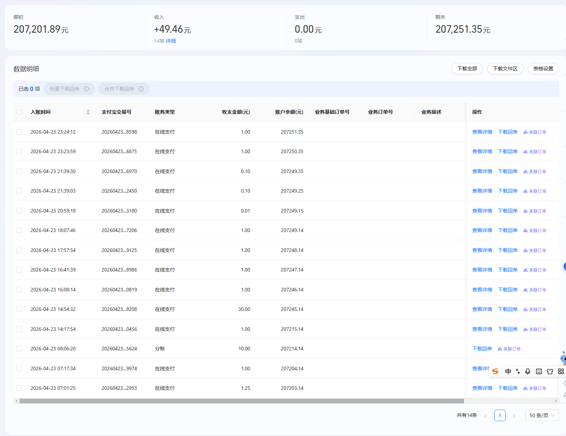Image resolution: width=566 pixels, height=436 pixels.
Task: Click the Sogou input method logo icon
Action: (x=495, y=371)
